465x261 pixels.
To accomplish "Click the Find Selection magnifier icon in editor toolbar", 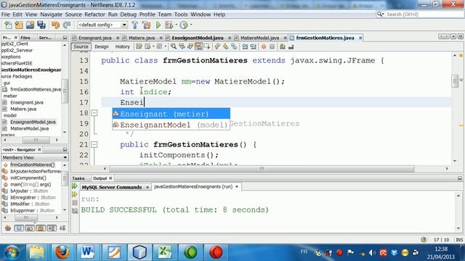I will (174, 46).
